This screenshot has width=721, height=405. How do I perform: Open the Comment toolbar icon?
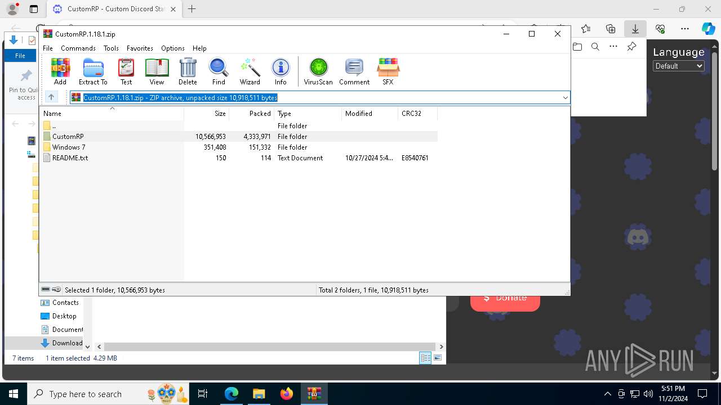(354, 71)
